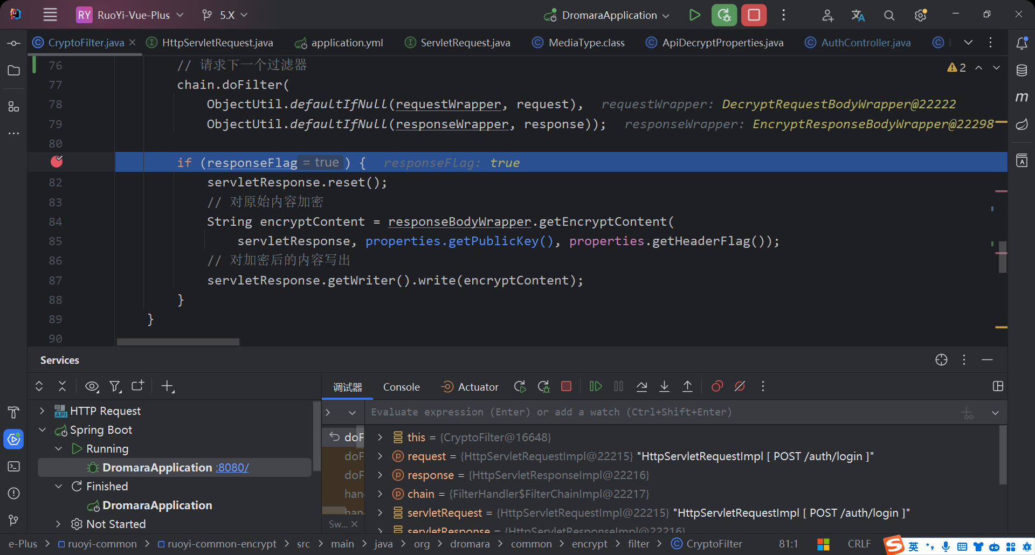Toggle the breakpoint on the highlighted line

pos(57,162)
